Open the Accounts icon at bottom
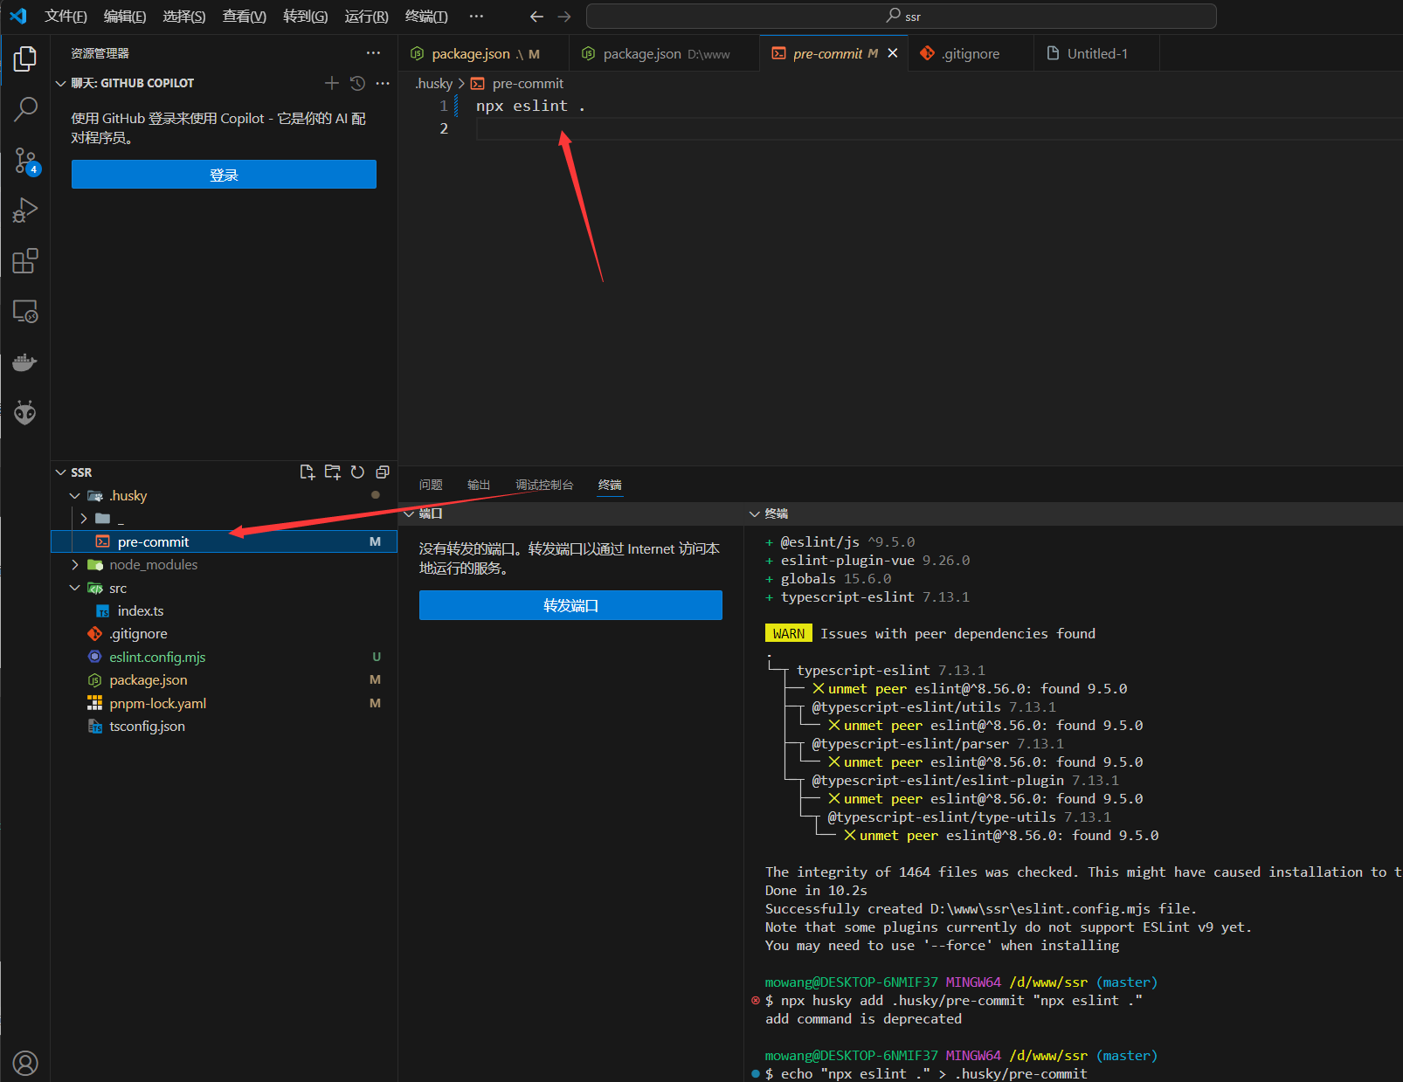 (x=25, y=1063)
